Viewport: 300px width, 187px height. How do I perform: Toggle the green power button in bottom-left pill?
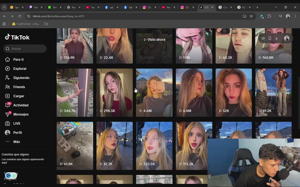click(14, 175)
